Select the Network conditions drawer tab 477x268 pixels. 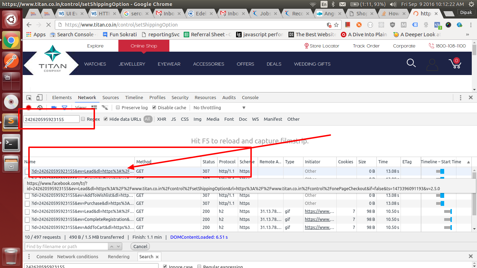tap(78, 256)
